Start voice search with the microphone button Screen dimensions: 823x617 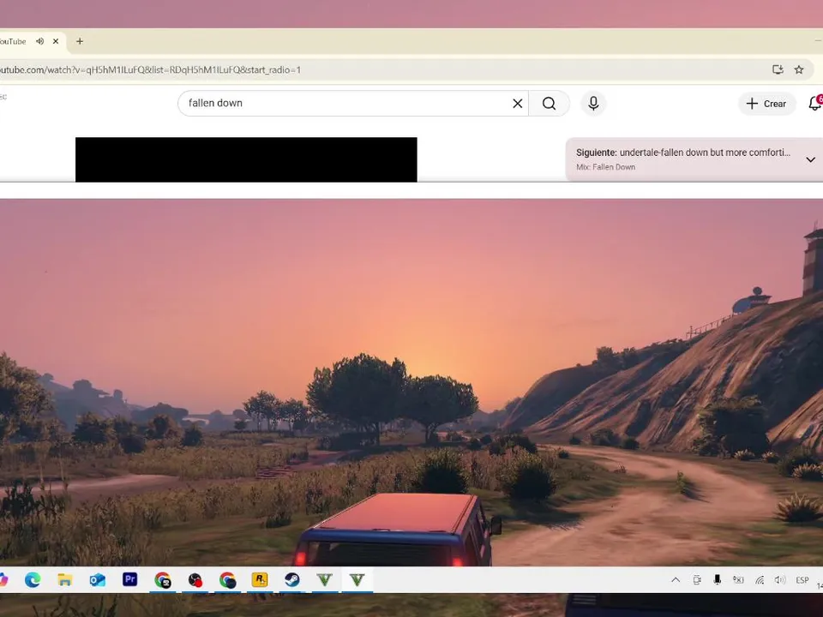coord(593,104)
